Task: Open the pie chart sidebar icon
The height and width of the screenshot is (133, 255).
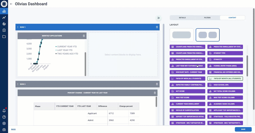Action: tap(4, 24)
